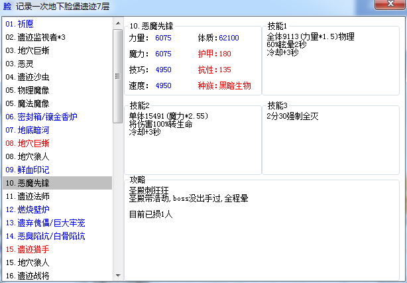This screenshot has height=283, width=407.
Task: Select list item 12. 燃烧壁炉
Action: point(58,209)
